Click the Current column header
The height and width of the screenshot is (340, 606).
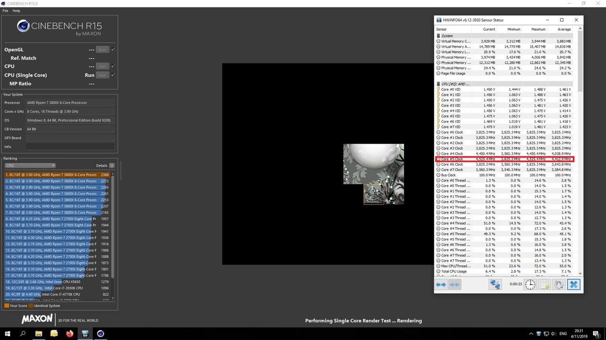484,29
